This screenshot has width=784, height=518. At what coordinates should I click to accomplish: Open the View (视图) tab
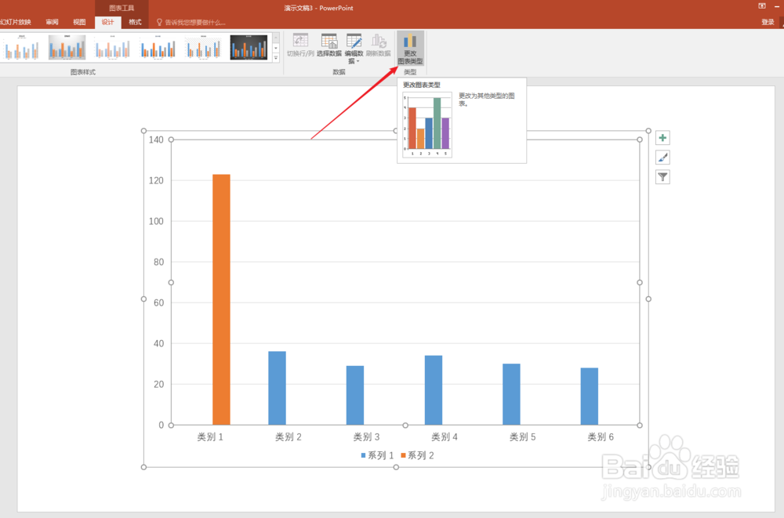coord(79,22)
